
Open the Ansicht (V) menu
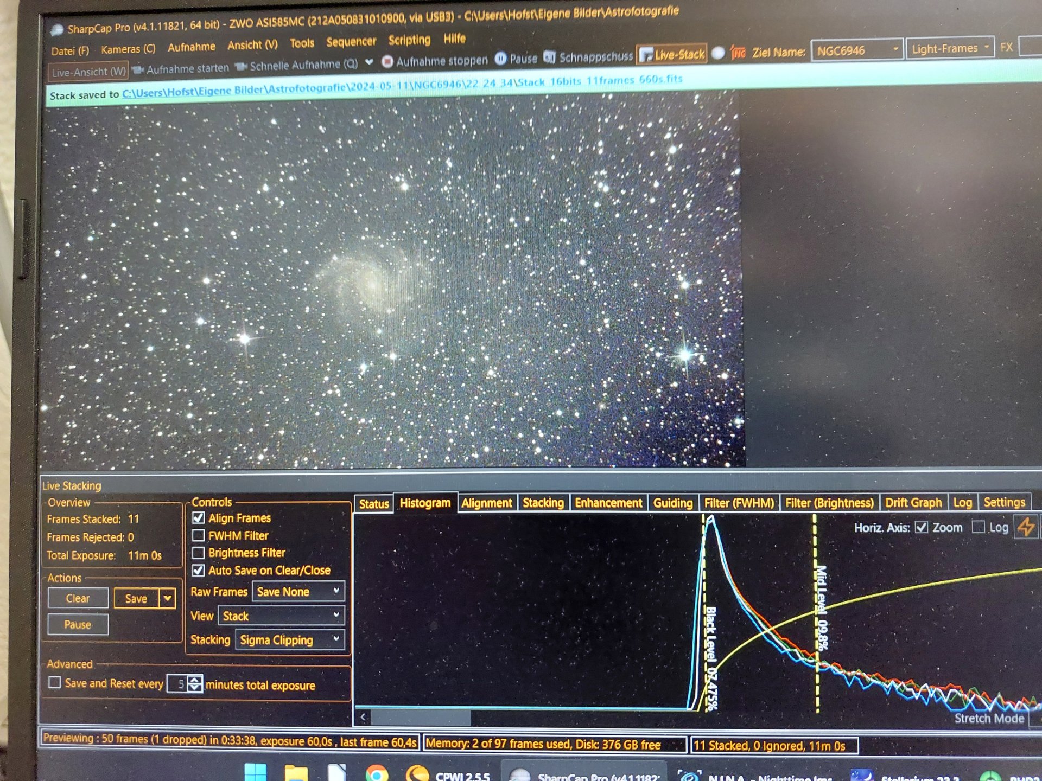(252, 44)
